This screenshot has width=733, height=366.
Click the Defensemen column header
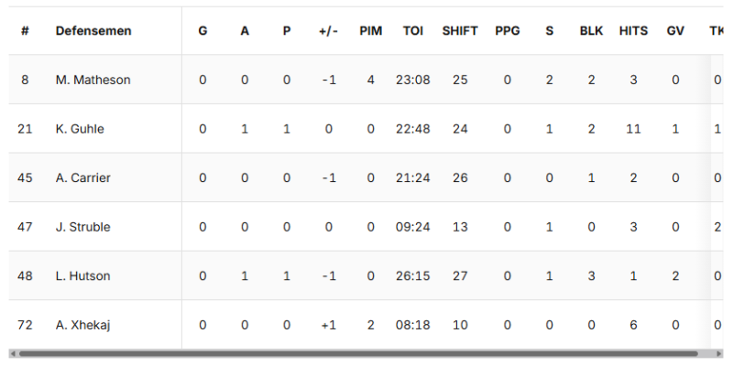coord(93,31)
